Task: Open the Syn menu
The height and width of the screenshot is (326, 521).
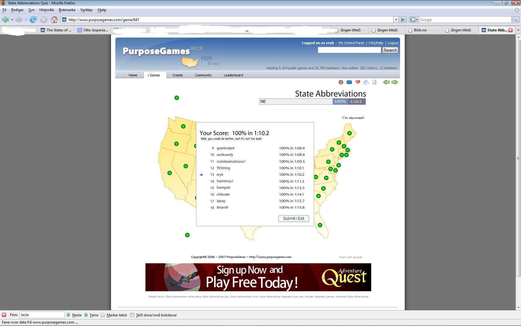Action: [31, 10]
